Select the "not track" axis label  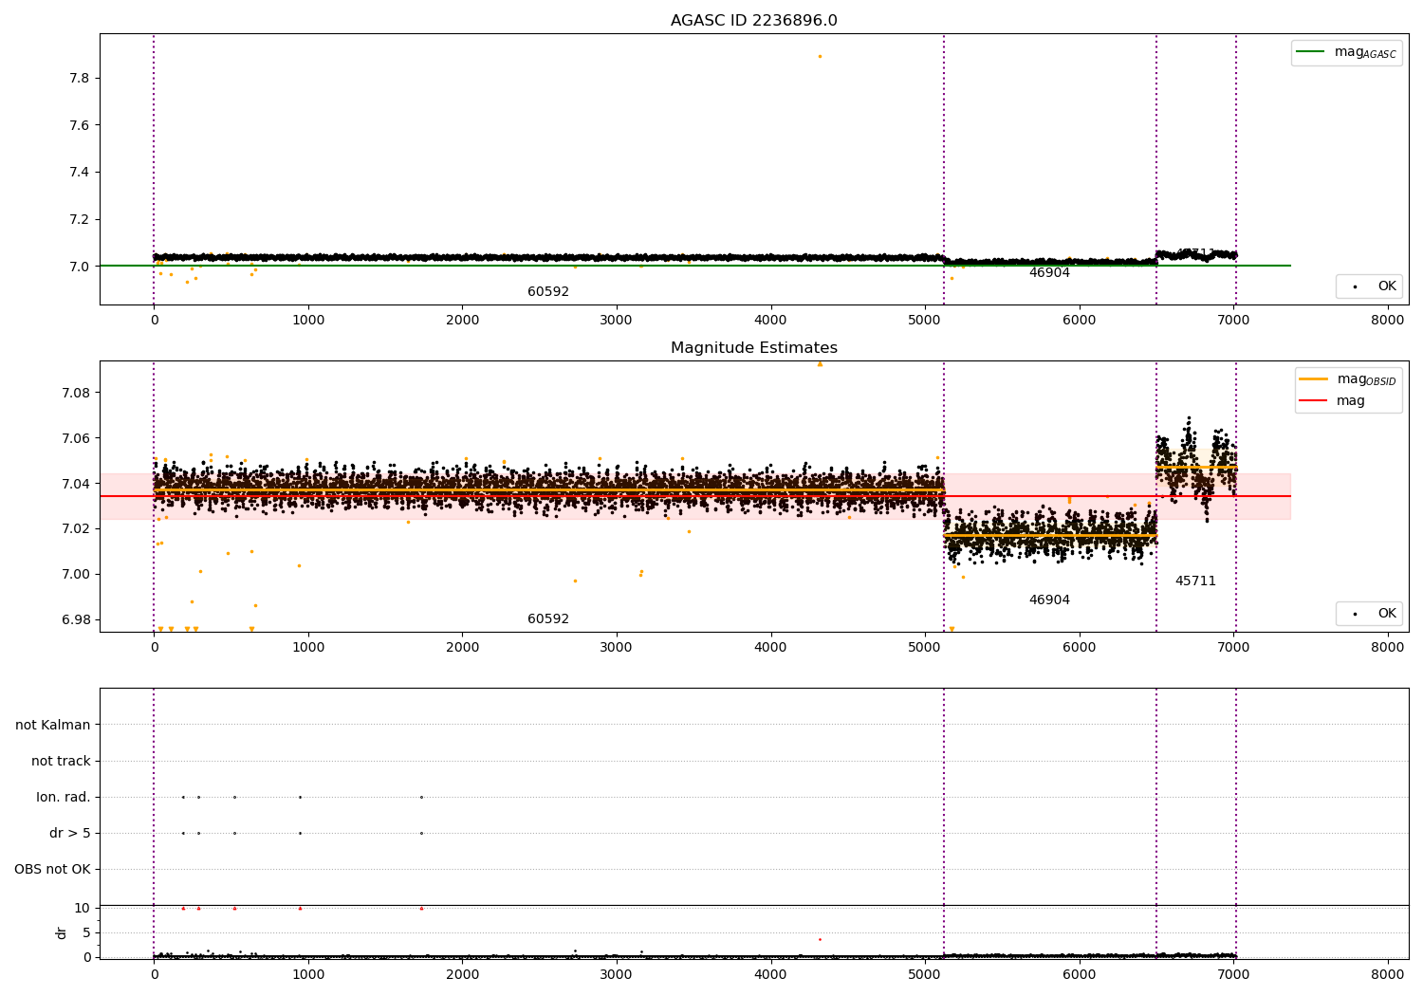pyautogui.click(x=61, y=761)
